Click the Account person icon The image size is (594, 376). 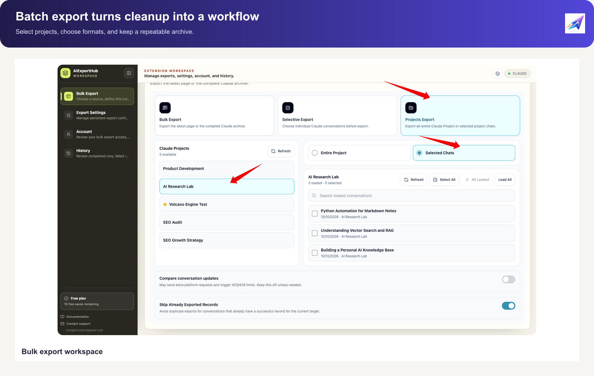[69, 134]
